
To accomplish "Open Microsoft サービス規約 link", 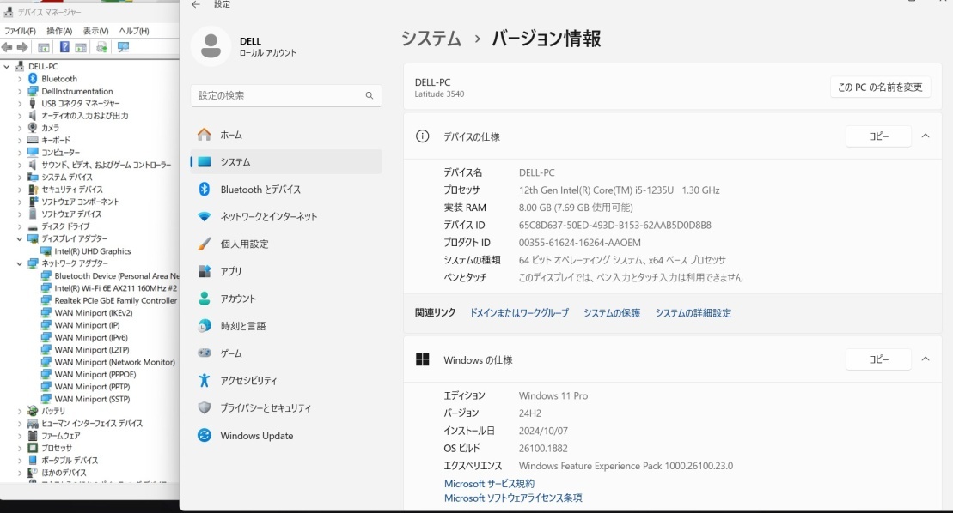I will [x=489, y=483].
